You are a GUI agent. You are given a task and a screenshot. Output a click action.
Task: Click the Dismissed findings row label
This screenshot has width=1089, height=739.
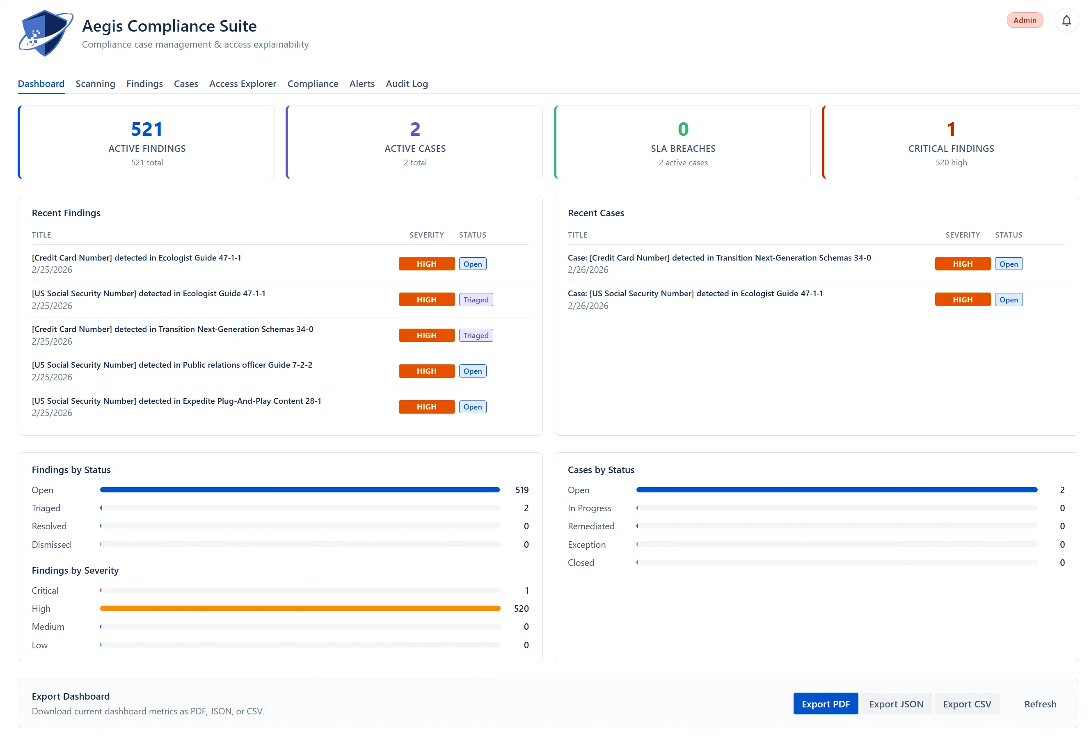52,545
